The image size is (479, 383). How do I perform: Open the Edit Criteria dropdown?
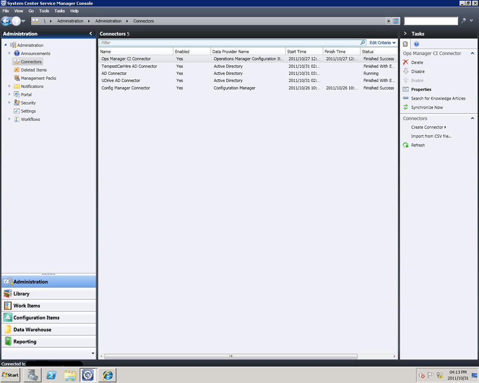click(x=382, y=43)
